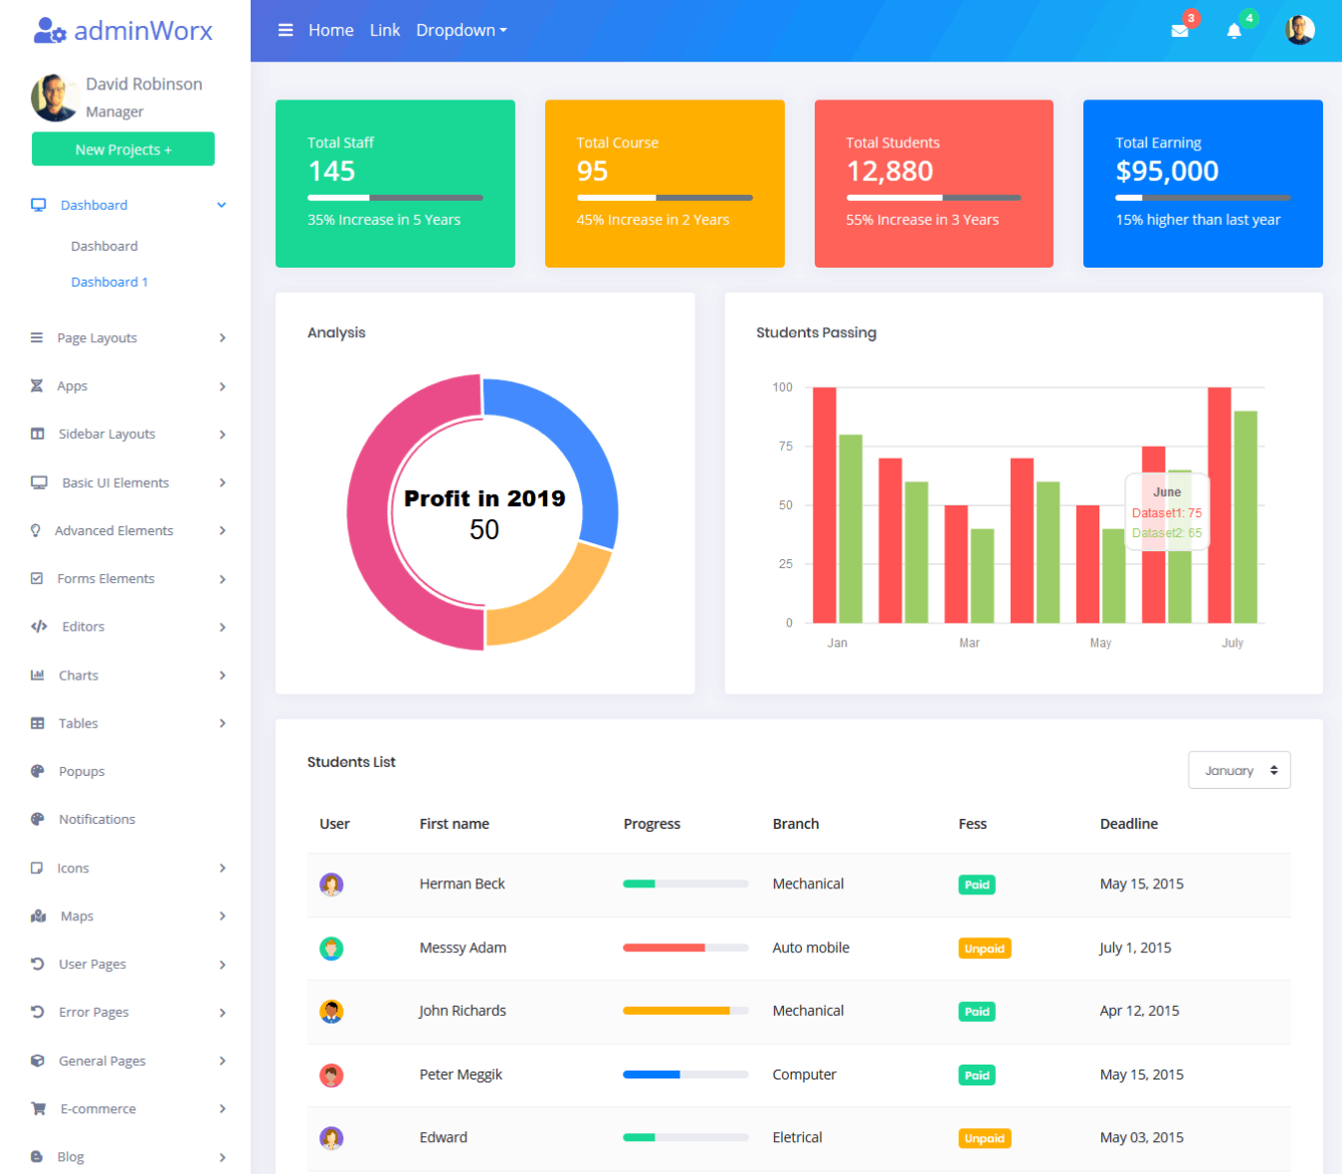The width and height of the screenshot is (1342, 1174).
Task: Click Peter Meggik's blue progress bar
Action: pyautogui.click(x=652, y=1075)
